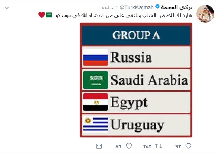The image size is (218, 153).
Task: Click the author display name تركي العجمة
Action: (x=176, y=7)
